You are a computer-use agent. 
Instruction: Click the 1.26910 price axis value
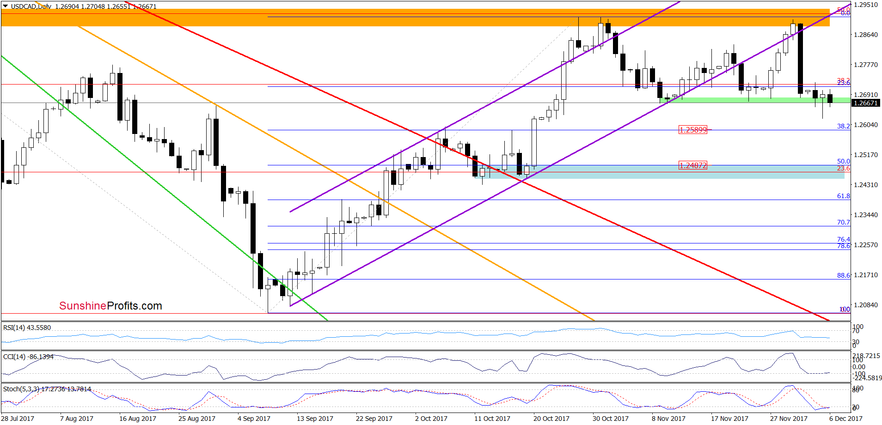click(866, 95)
